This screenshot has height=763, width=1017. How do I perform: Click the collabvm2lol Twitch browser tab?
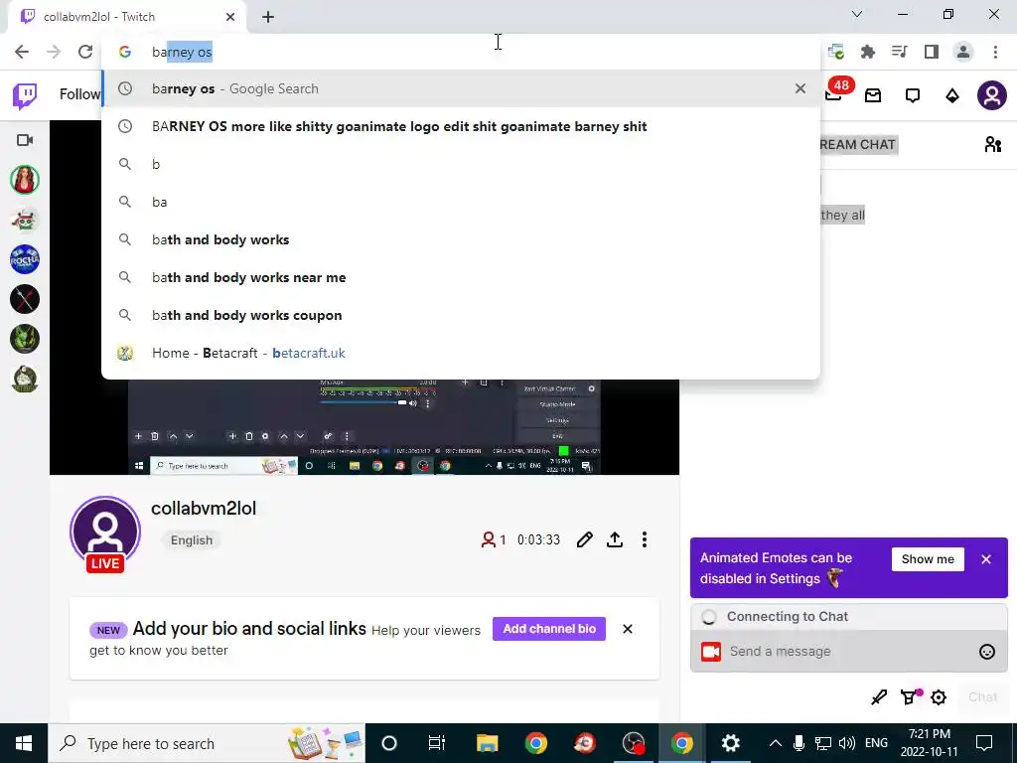click(x=126, y=17)
